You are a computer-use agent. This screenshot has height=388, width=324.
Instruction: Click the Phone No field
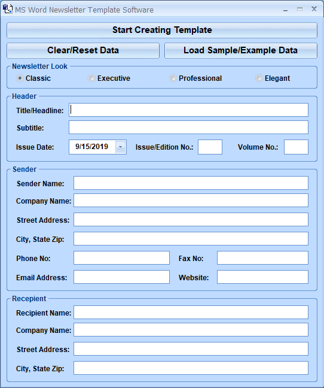point(121,258)
